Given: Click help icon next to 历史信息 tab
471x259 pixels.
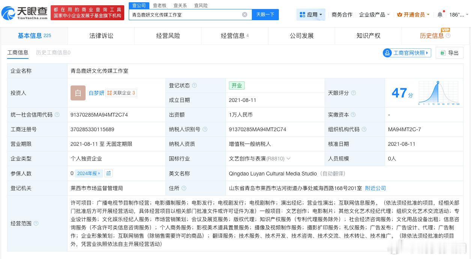Looking at the screenshot, I should [448, 36].
